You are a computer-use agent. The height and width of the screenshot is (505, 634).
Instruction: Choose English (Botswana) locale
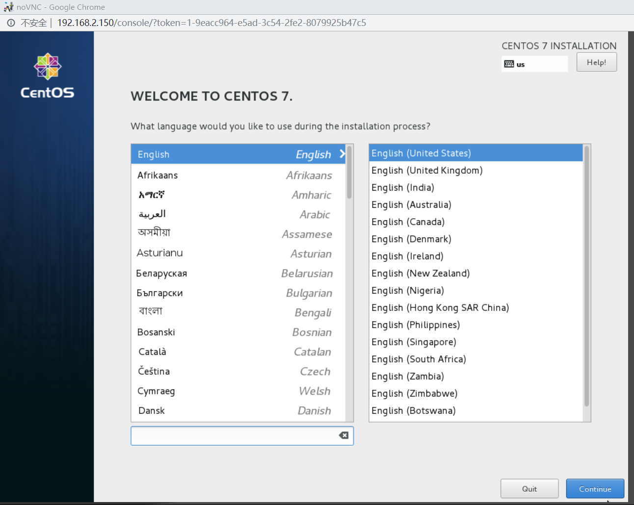[x=476, y=410]
